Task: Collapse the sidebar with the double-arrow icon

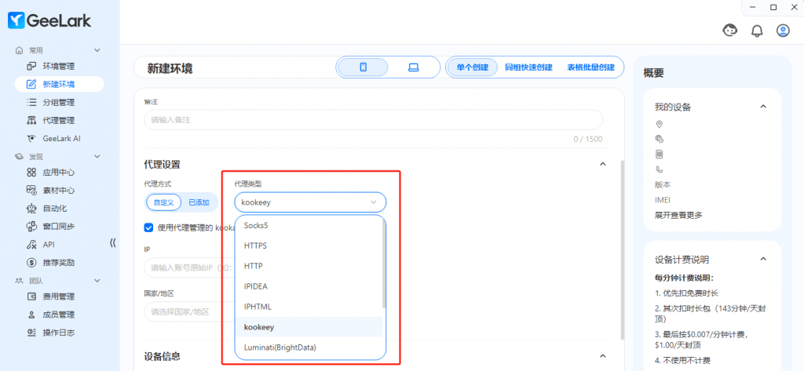Action: pos(112,244)
